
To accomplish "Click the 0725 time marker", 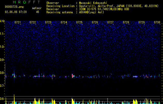I will pyautogui.click(x=79, y=22).
